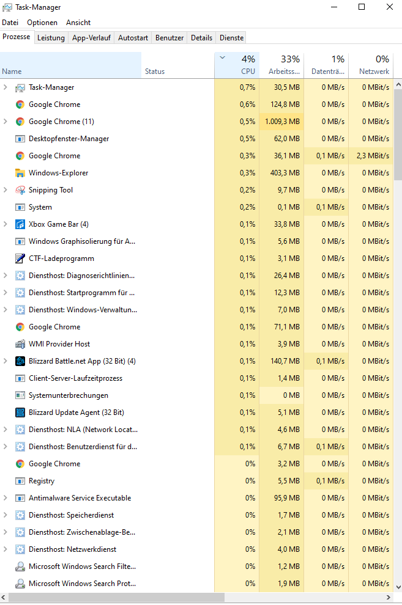The height and width of the screenshot is (605, 402).
Task: Open the Datei menu
Action: pyautogui.click(x=10, y=23)
